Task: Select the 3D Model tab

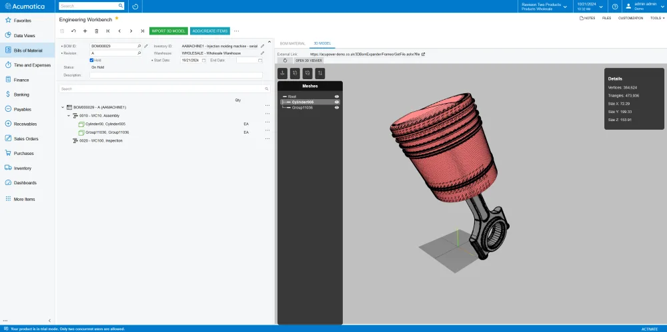Action: (x=322, y=43)
